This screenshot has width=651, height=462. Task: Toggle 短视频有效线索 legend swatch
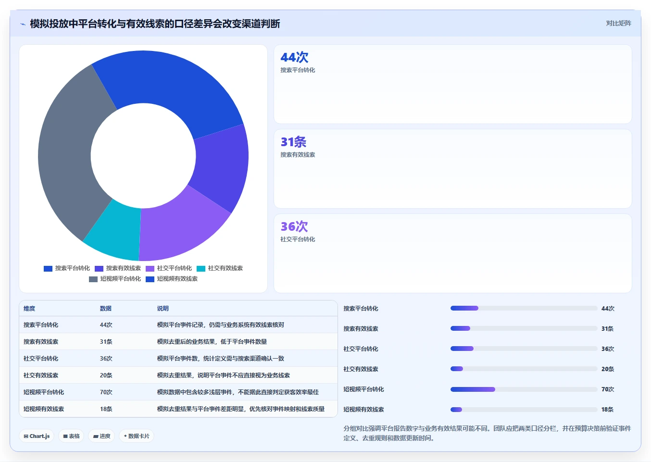tap(150, 279)
